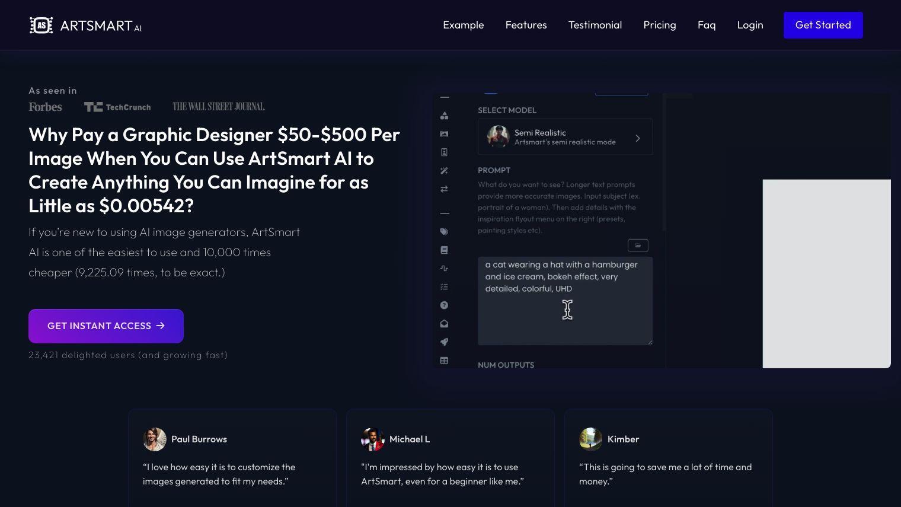Jump to the Testimonial section
This screenshot has width=901, height=507.
point(595,25)
